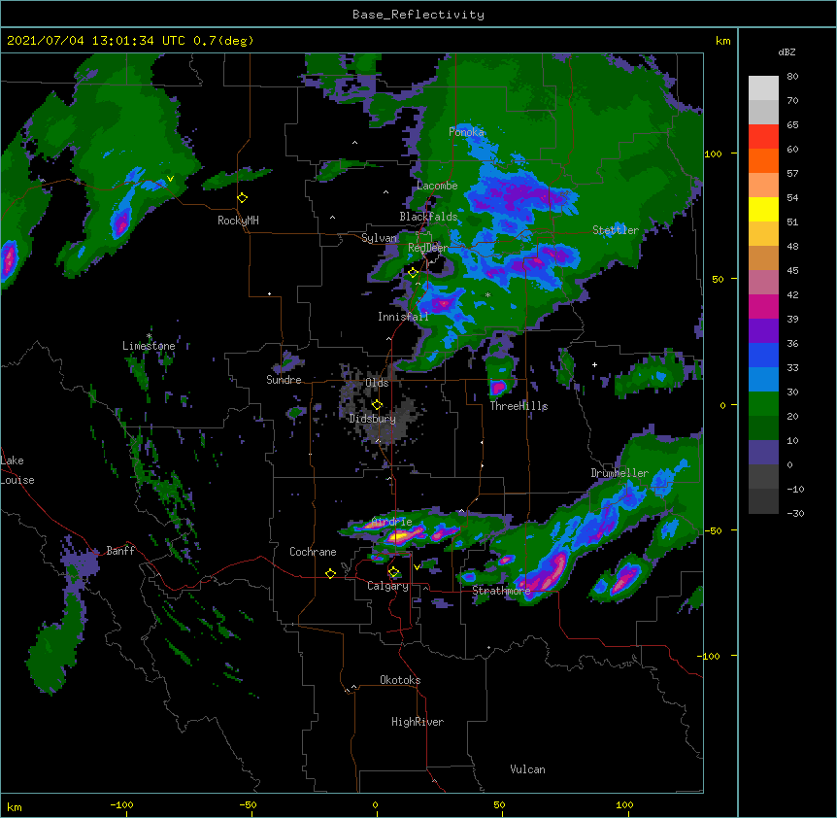The height and width of the screenshot is (818, 837).
Task: Click the 80 value on dBZ legend
Action: (x=792, y=77)
